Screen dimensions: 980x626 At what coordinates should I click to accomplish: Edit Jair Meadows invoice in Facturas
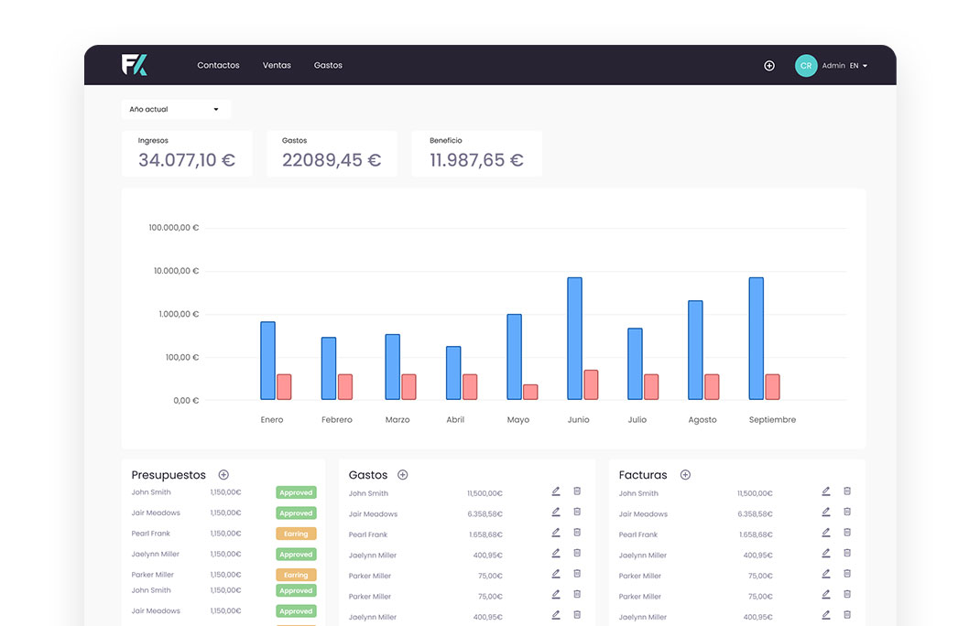tap(826, 513)
